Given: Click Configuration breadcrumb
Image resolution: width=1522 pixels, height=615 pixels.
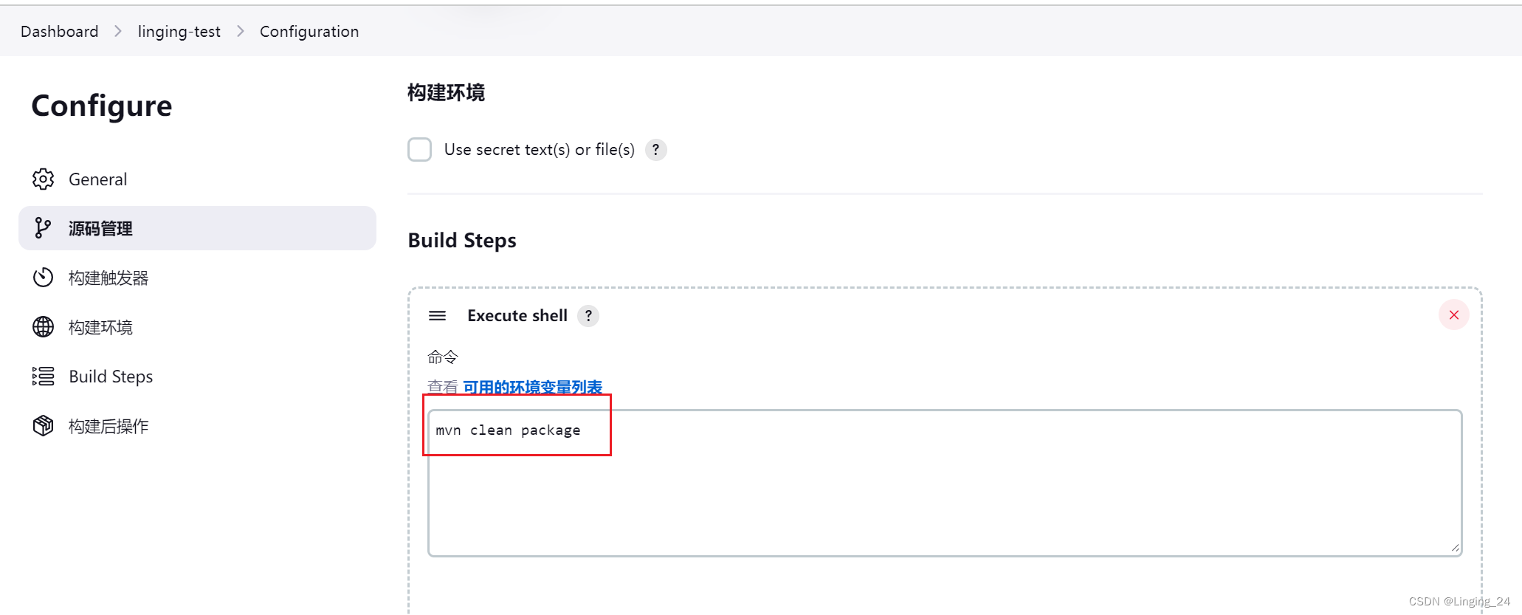Looking at the screenshot, I should click(309, 32).
